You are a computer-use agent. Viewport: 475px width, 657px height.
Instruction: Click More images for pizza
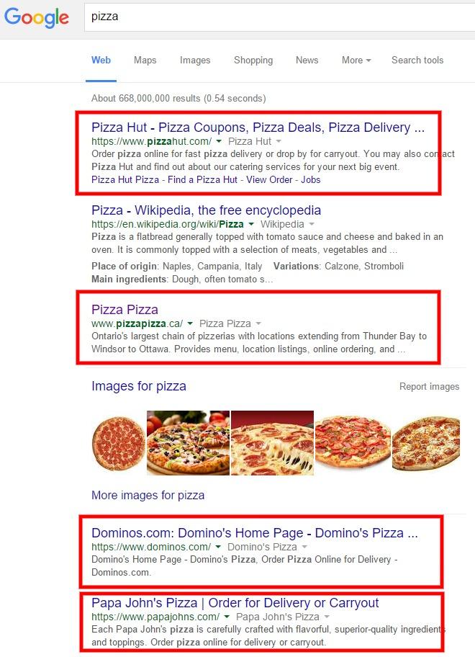coord(148,495)
